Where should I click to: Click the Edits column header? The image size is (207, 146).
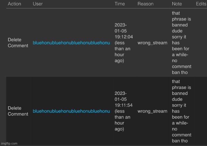201,4
